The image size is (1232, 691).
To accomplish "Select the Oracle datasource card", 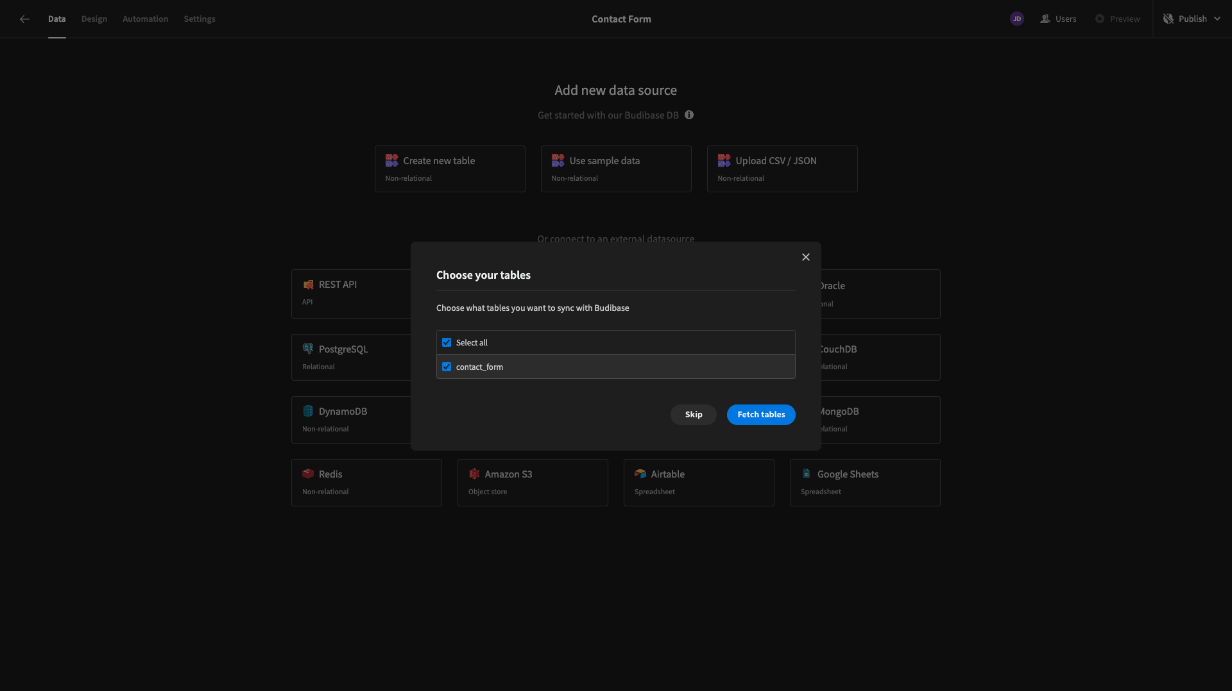I will (x=880, y=294).
